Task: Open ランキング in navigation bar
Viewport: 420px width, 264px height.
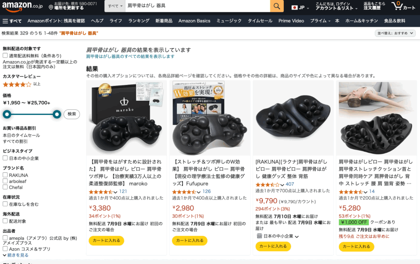Action: 139,21
